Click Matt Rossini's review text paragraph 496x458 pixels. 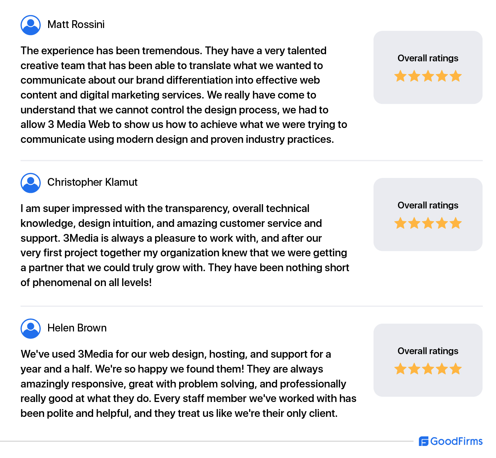tap(184, 95)
